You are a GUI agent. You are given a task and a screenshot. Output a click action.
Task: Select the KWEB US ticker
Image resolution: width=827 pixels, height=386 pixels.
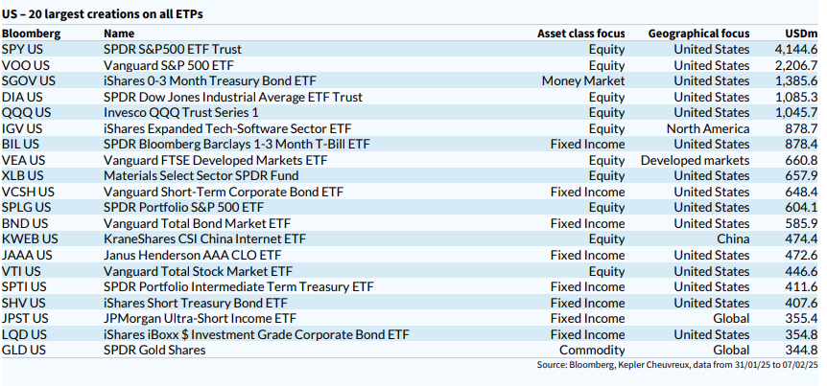(31, 238)
